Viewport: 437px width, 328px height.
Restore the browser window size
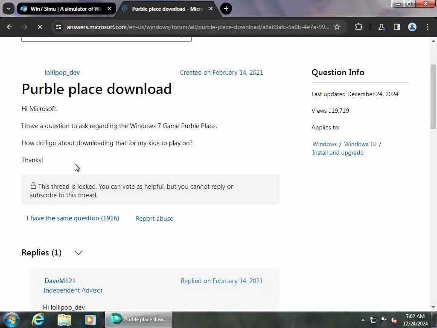(409, 3)
